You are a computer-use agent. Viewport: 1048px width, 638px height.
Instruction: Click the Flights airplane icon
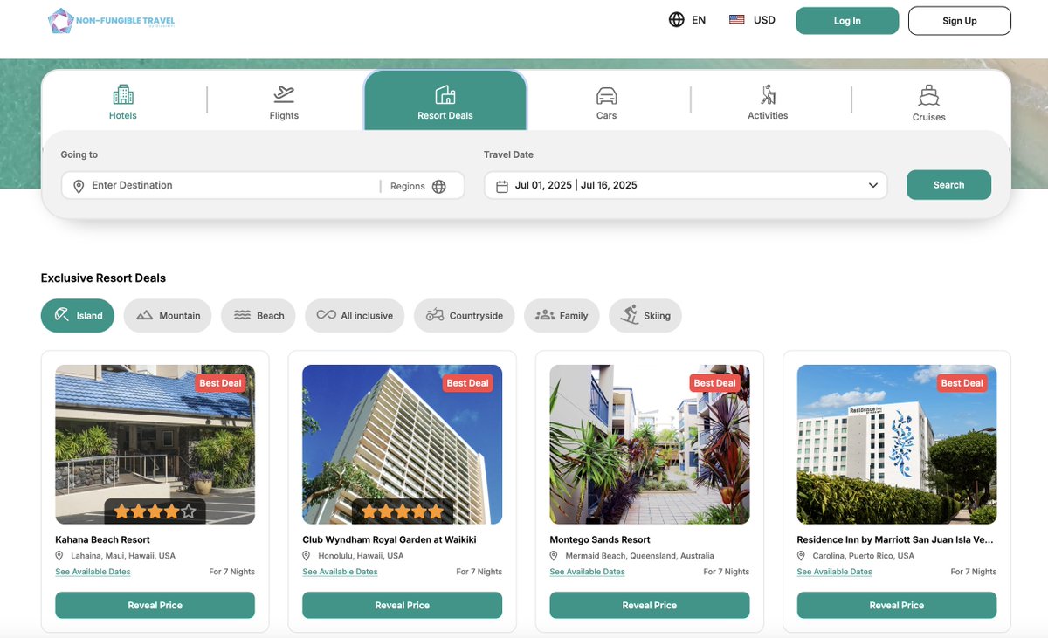point(284,94)
